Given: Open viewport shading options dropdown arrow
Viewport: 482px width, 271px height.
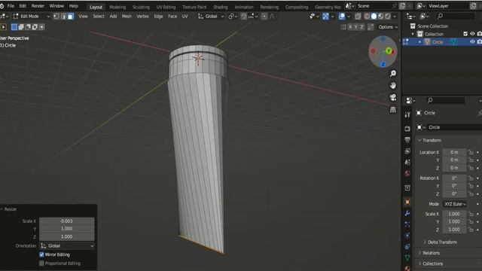Looking at the screenshot, I should click(x=395, y=17).
